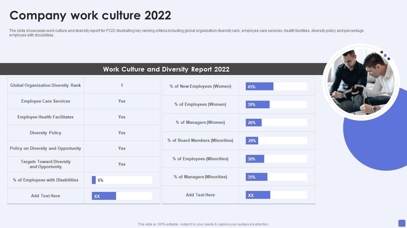Click the "Company work culture 2022" title
Image resolution: width=407 pixels, height=228 pixels.
tap(90, 15)
